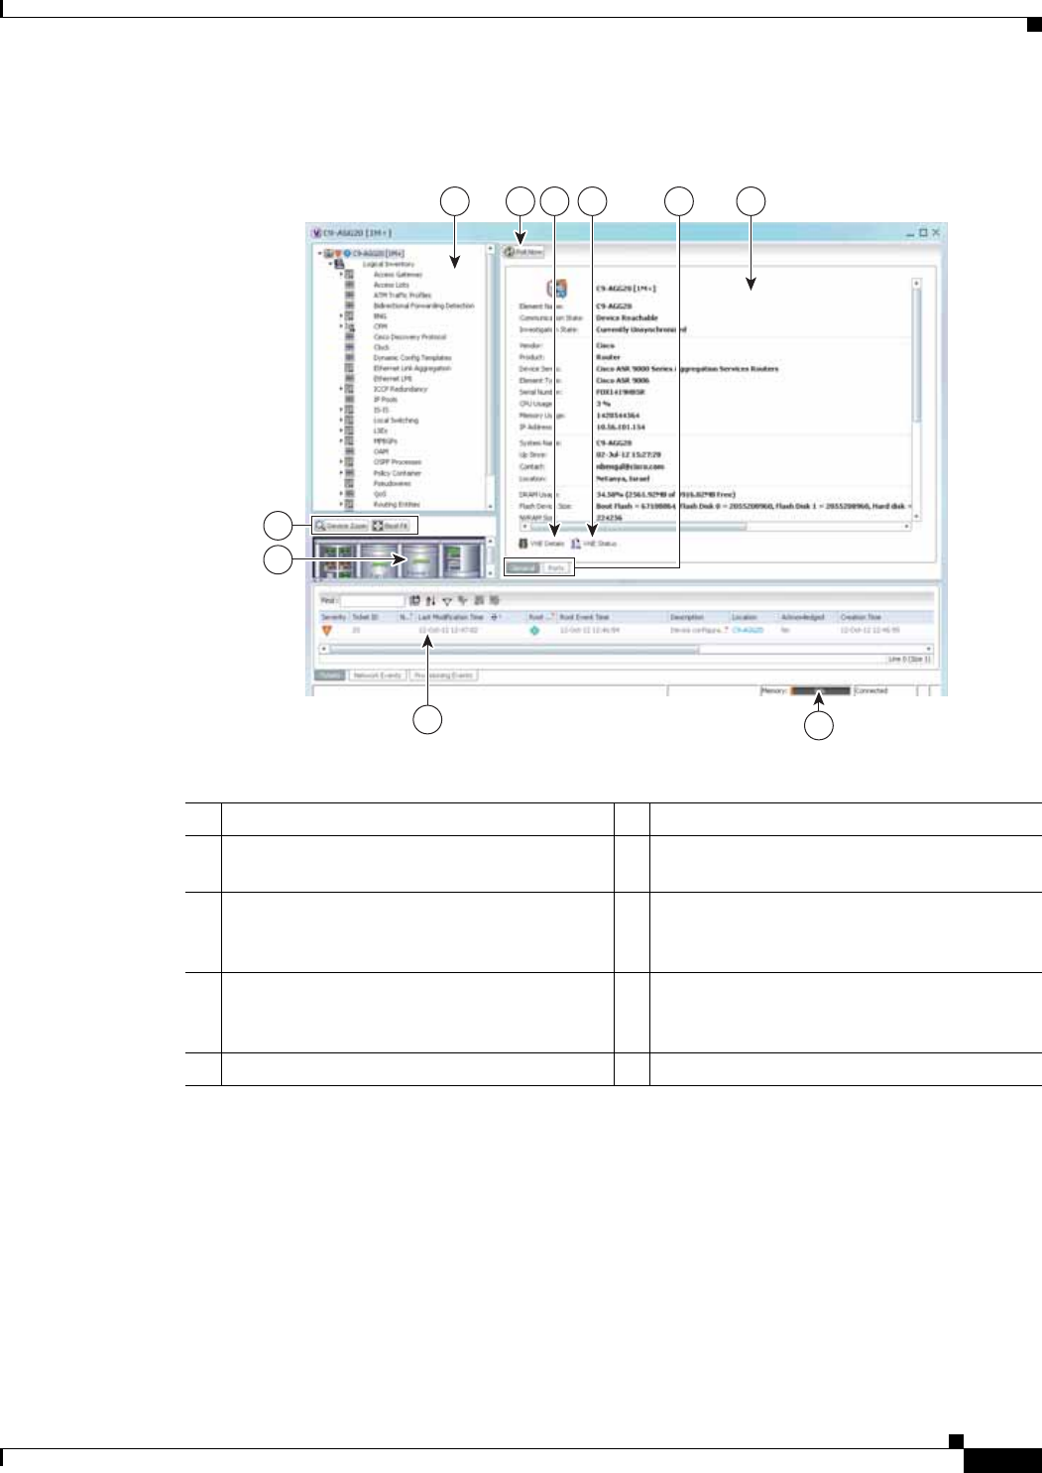Select Clock in inventory tree

pos(381,347)
